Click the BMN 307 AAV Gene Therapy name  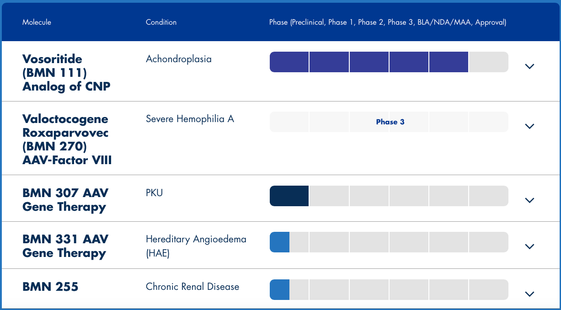tap(65, 200)
